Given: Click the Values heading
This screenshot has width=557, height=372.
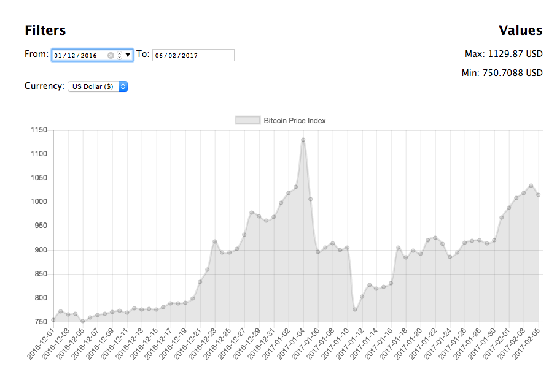Looking at the screenshot, I should coord(520,31).
